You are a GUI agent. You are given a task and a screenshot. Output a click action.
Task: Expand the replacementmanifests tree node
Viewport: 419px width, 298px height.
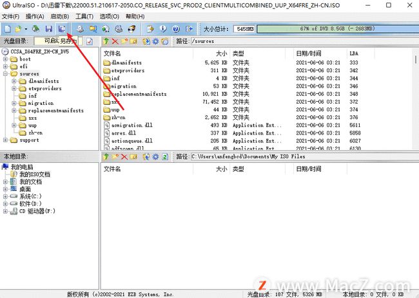(14, 111)
